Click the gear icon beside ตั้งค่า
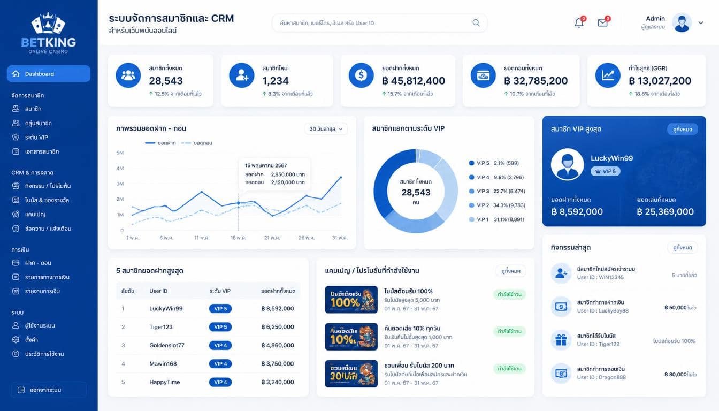 pos(16,340)
